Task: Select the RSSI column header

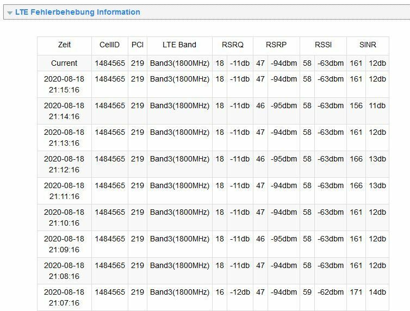Action: 323,45
